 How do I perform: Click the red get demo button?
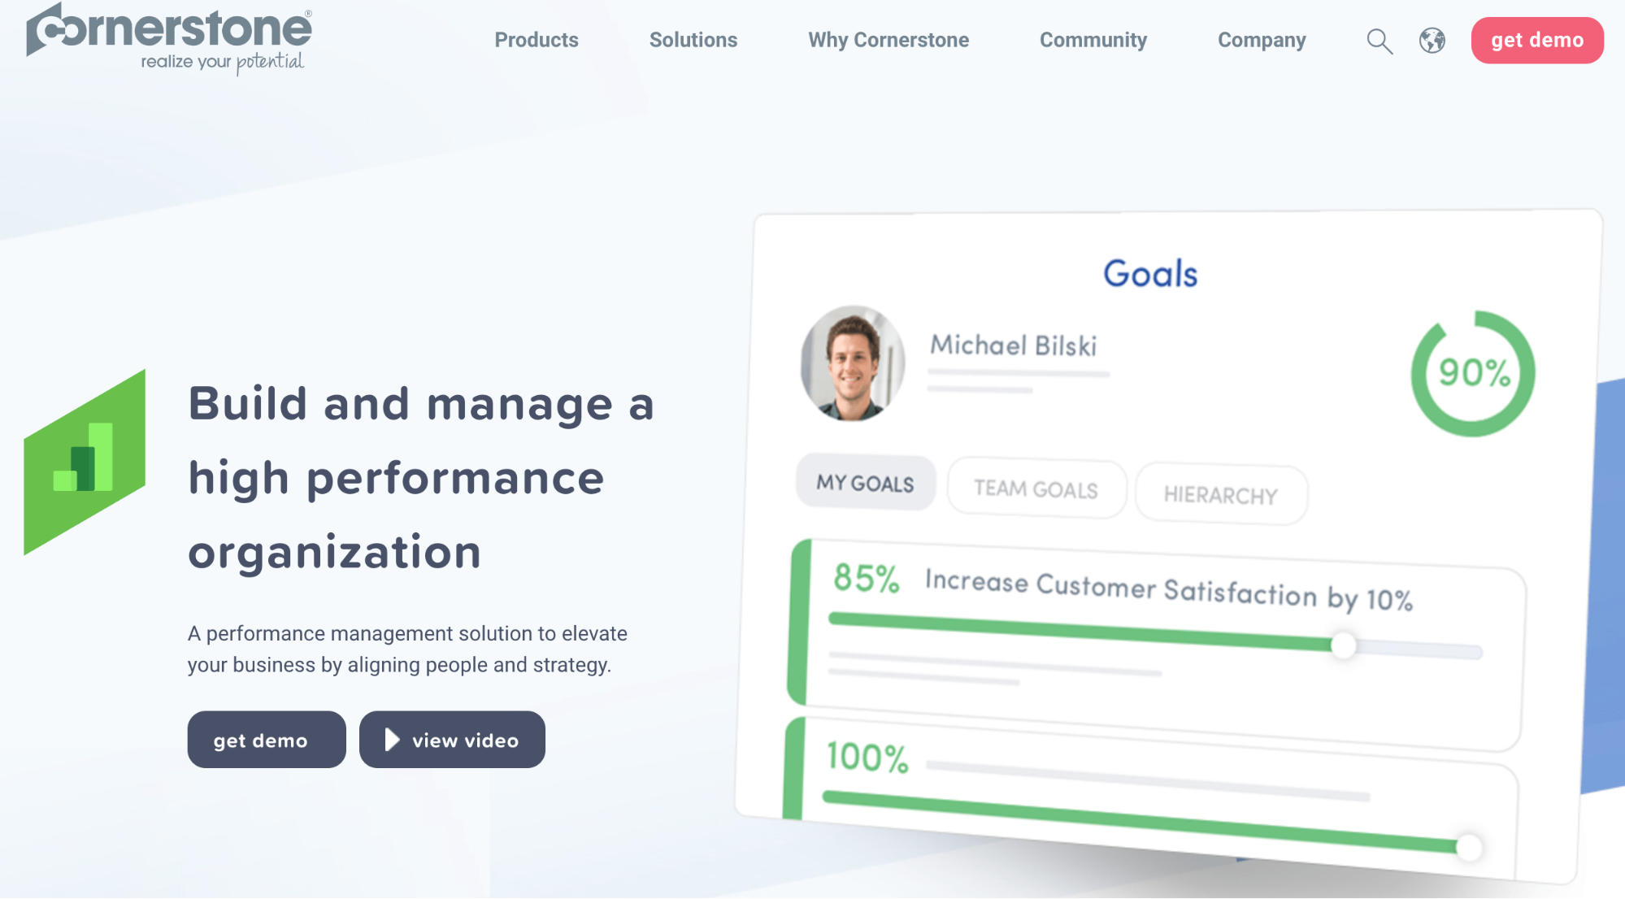coord(1536,38)
